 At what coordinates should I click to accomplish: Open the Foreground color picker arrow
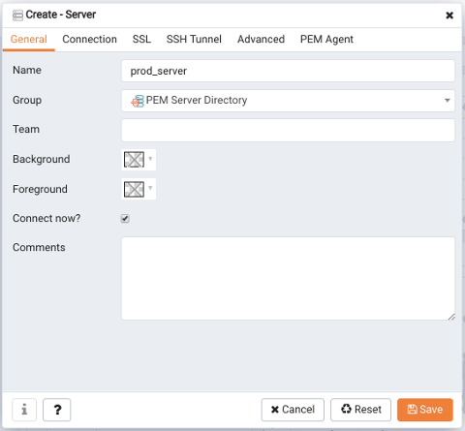pyautogui.click(x=150, y=188)
